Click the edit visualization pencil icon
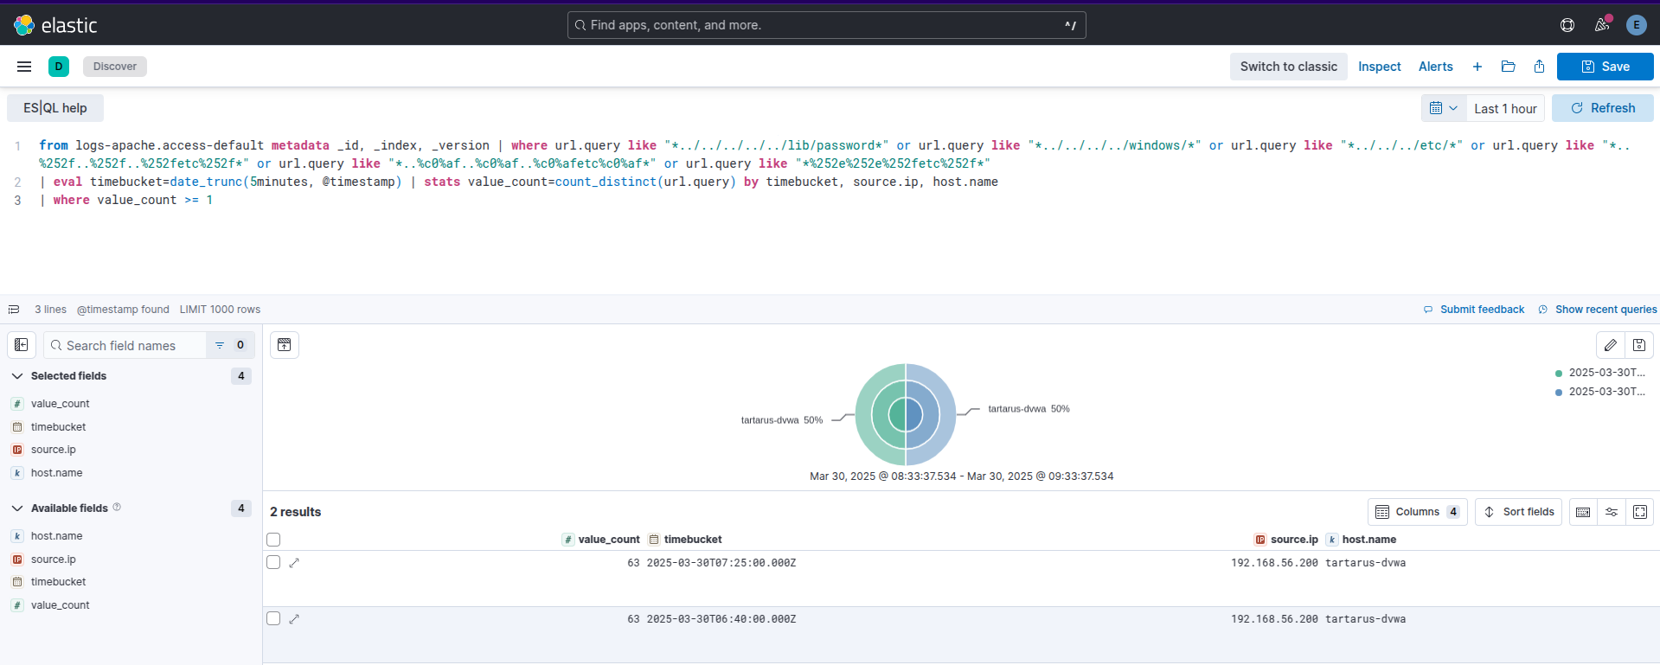The width and height of the screenshot is (1660, 665). pyautogui.click(x=1610, y=345)
